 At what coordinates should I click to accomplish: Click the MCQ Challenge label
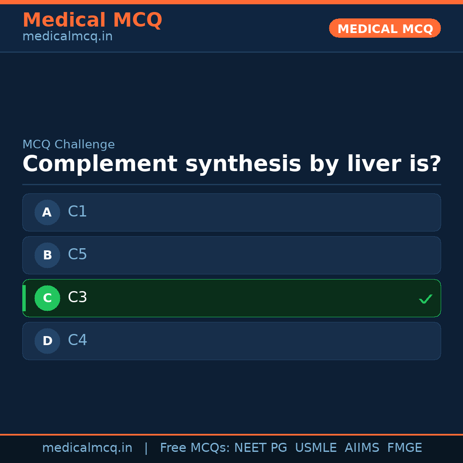[69, 145]
